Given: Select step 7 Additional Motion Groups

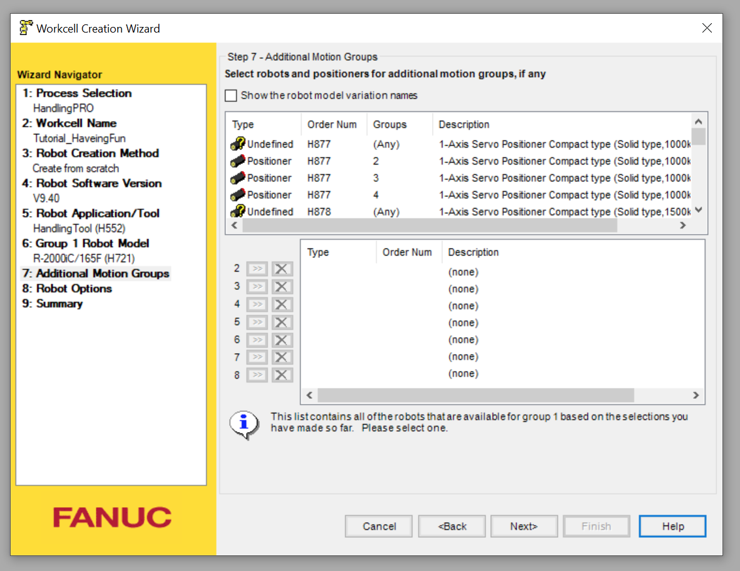Looking at the screenshot, I should (x=96, y=274).
